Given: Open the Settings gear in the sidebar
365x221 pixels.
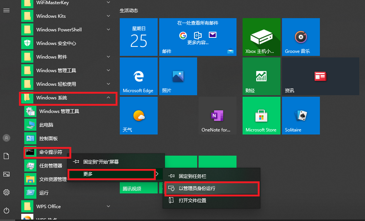Looking at the screenshot, I should coord(6,192).
